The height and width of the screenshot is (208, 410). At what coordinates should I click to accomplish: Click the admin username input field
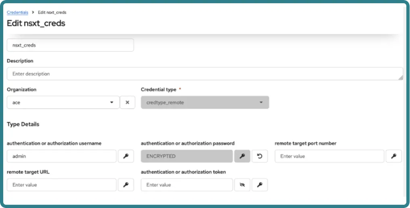(62, 156)
